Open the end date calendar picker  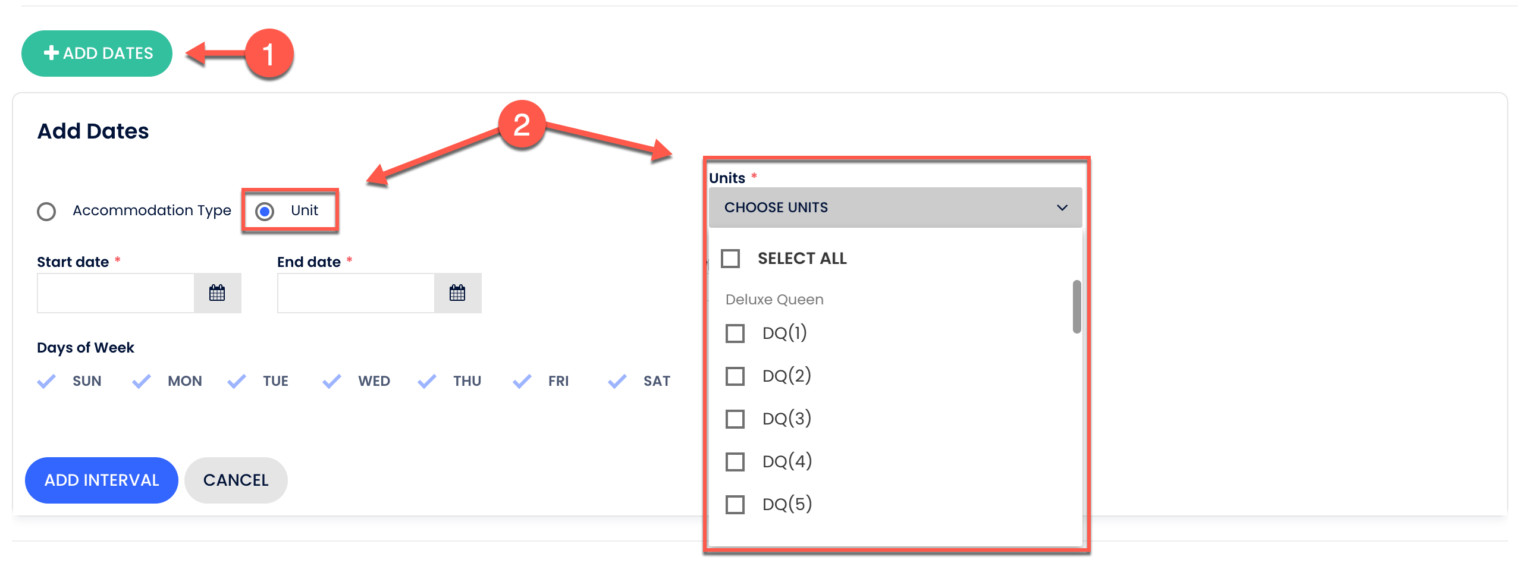tap(457, 293)
